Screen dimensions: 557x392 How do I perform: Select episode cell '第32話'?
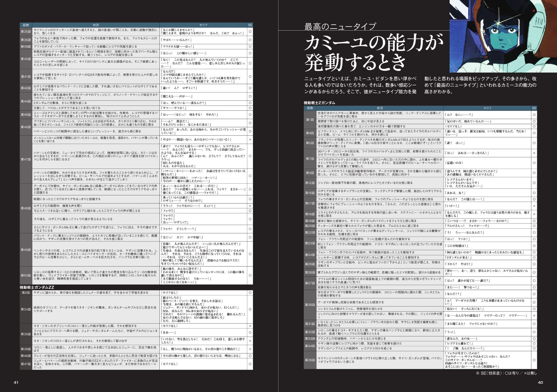310,332
